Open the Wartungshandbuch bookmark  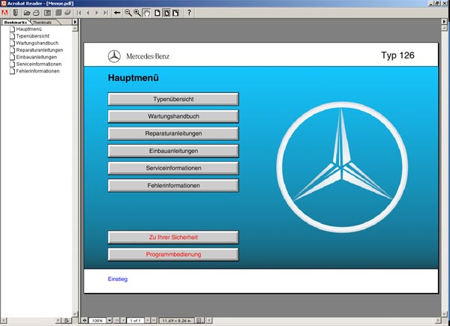37,43
